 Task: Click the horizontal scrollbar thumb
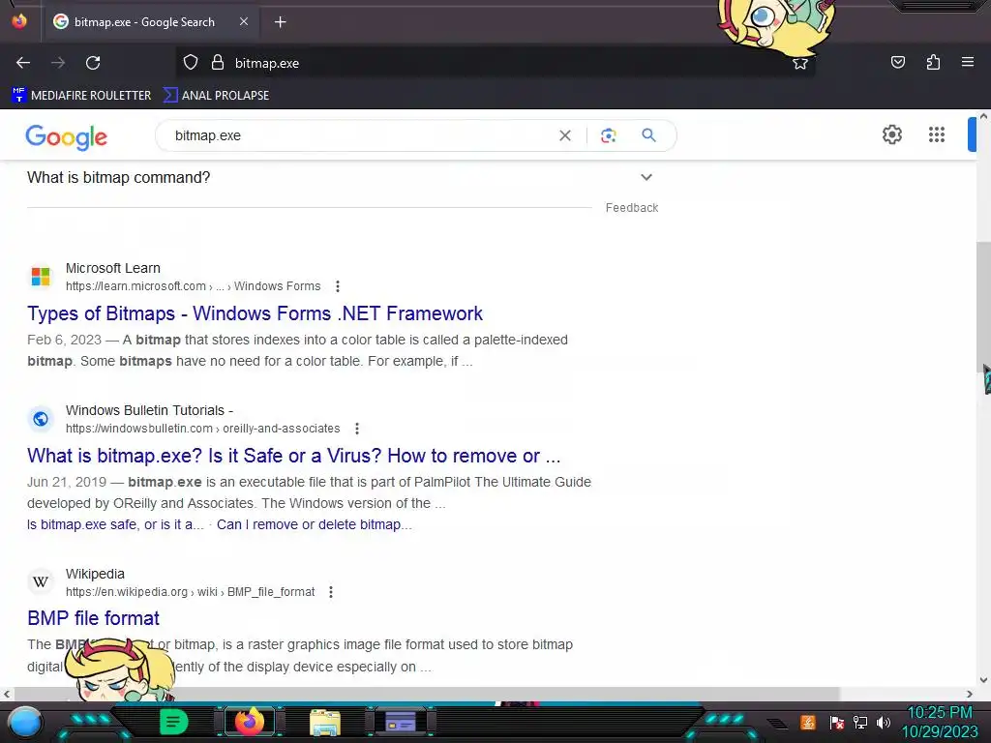(426, 694)
